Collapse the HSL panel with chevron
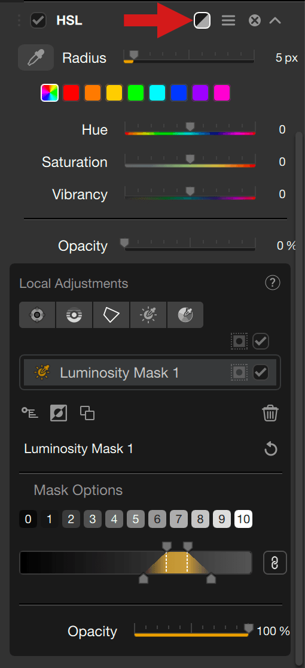 [275, 20]
